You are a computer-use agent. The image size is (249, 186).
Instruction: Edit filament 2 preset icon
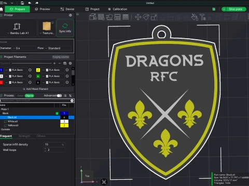point(67,70)
